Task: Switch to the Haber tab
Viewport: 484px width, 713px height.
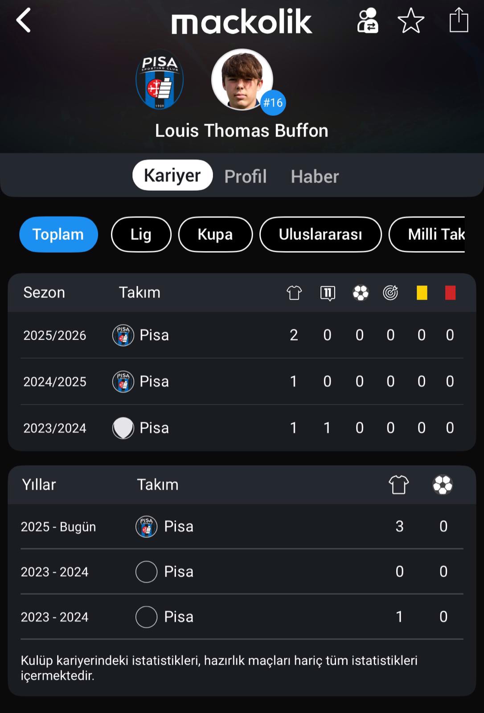Action: pos(315,176)
